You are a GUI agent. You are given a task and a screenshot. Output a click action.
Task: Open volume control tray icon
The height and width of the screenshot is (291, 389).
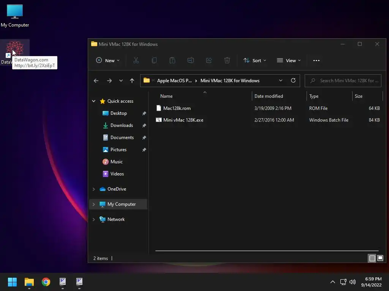(x=352, y=282)
